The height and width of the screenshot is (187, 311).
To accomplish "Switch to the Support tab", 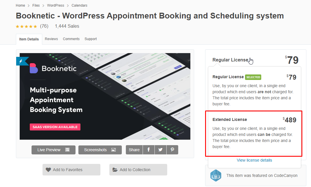I will coord(91,39).
